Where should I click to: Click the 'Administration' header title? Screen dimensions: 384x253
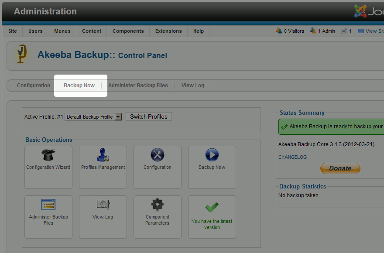45,11
